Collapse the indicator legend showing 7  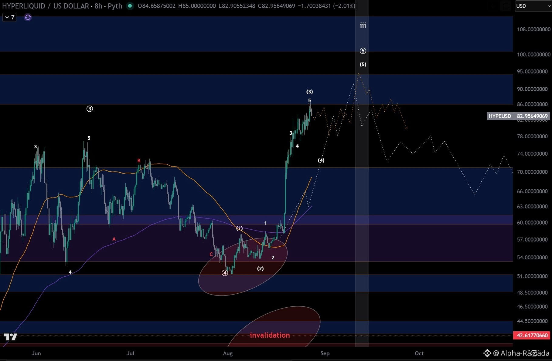coord(9,17)
